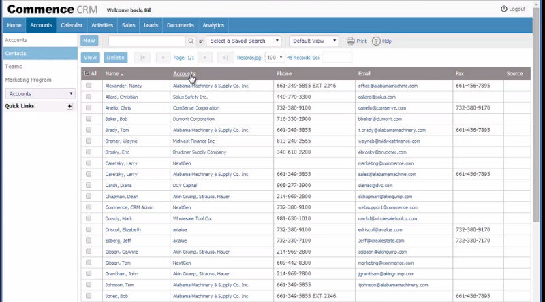
Task: Click the Print printer icon
Action: 350,41
